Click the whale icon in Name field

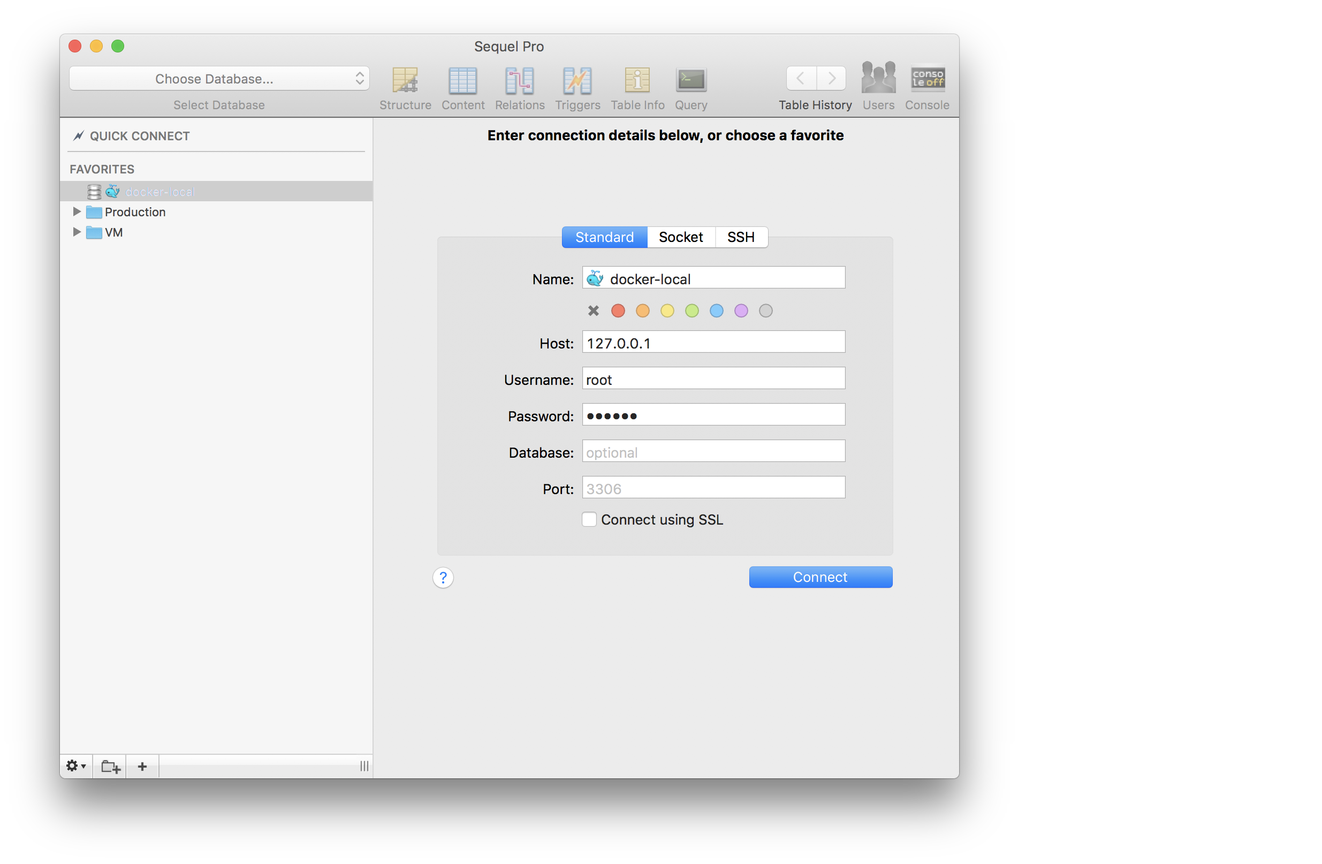(595, 278)
